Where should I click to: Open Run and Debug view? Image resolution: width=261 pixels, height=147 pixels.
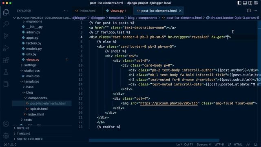[6, 48]
